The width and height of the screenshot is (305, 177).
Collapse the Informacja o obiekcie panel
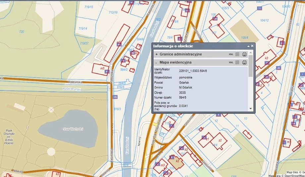click(248, 46)
